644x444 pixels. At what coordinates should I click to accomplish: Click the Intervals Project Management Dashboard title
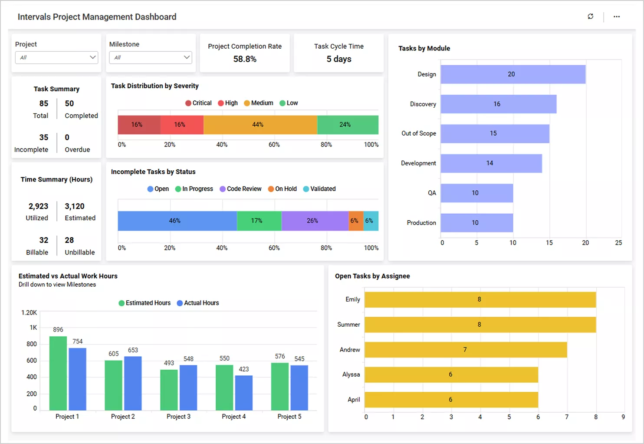[97, 17]
